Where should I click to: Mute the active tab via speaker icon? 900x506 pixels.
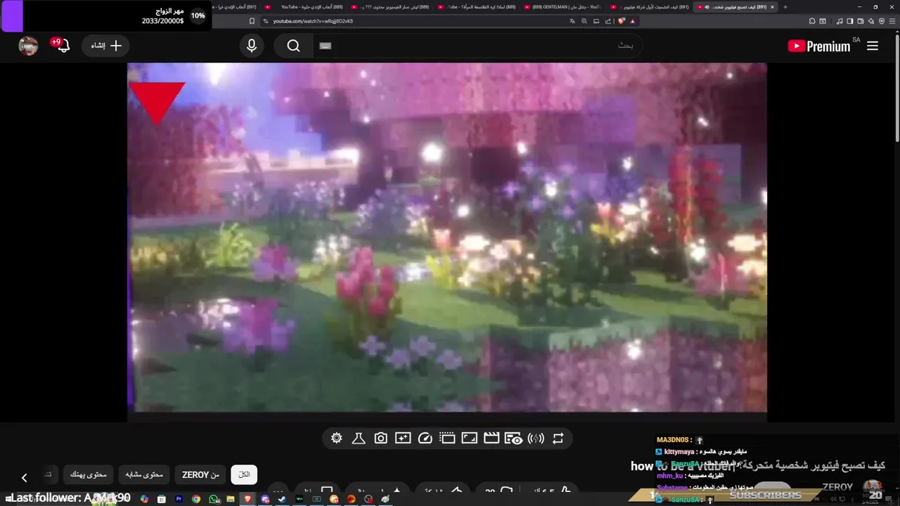pos(707,7)
